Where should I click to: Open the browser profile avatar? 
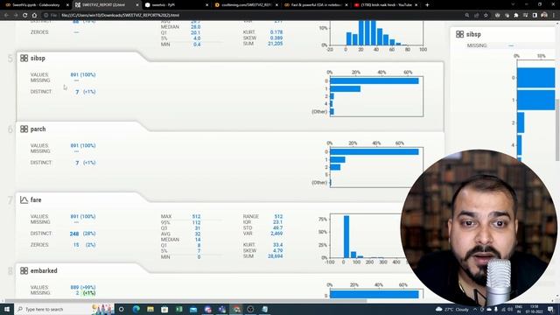544,16
